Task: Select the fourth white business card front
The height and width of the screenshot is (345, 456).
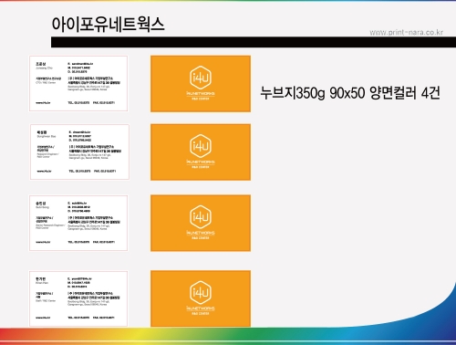Action: [78, 298]
